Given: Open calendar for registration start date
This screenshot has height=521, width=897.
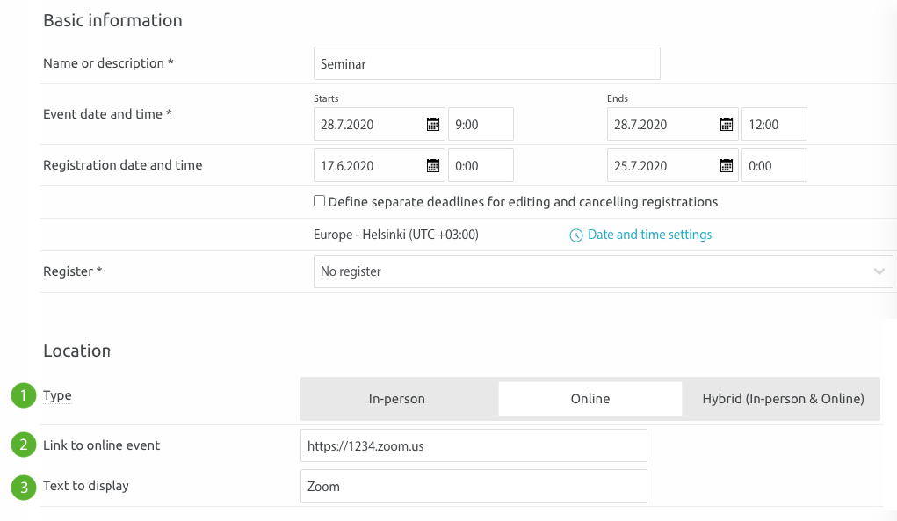Looking at the screenshot, I should tap(433, 166).
